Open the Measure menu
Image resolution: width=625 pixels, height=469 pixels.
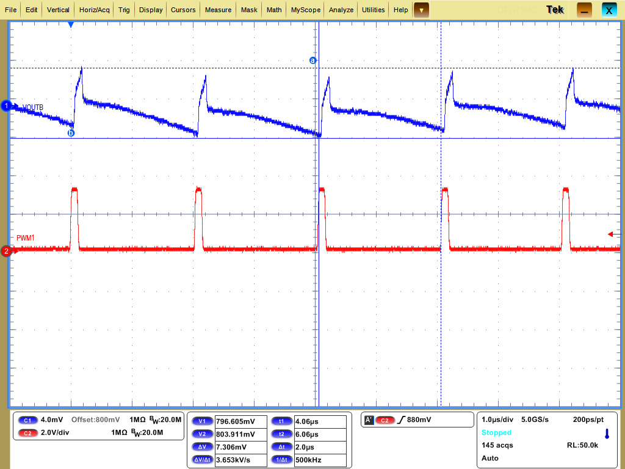tap(219, 10)
